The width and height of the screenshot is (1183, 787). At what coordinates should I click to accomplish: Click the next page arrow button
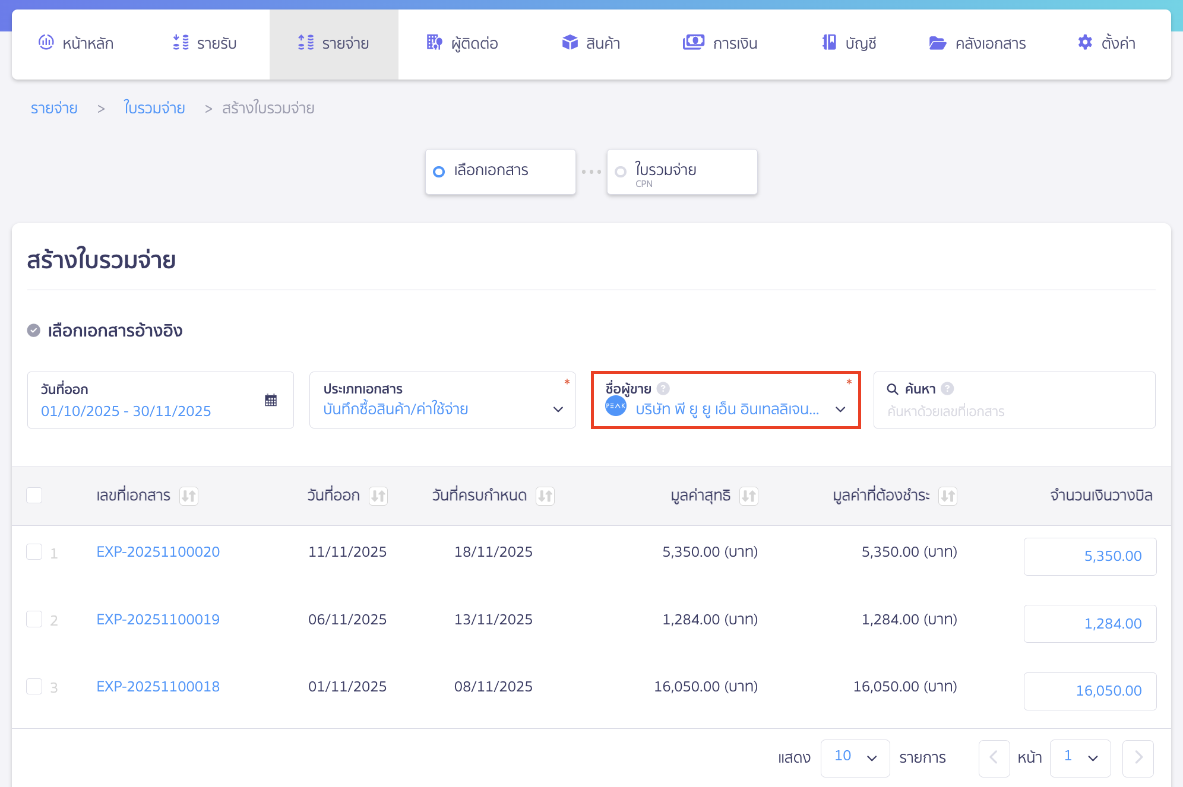click(1138, 757)
